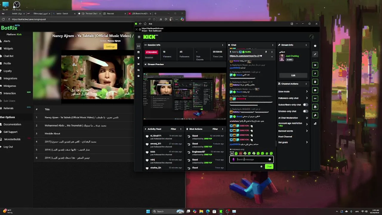Click Log Out in BotRix sidebar
The width and height of the screenshot is (382, 215).
point(8,147)
